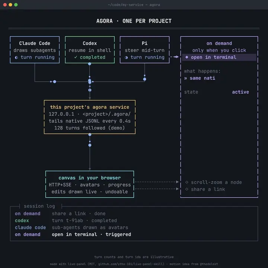Click 'HTTP+SSE · avatars · progress' line
268x268 pixels.
coord(90,185)
